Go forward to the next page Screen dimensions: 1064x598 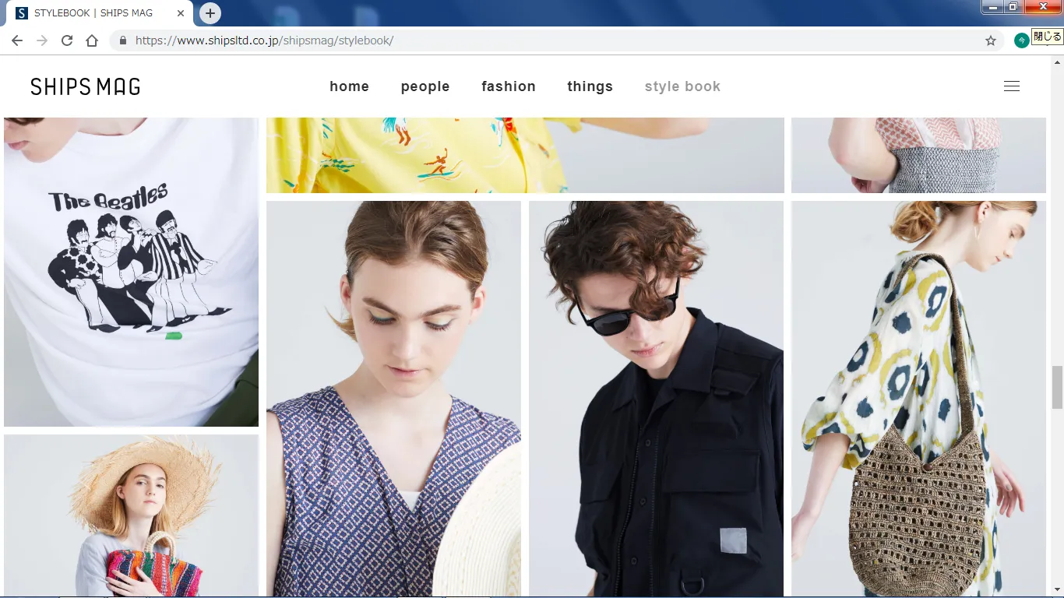point(42,40)
